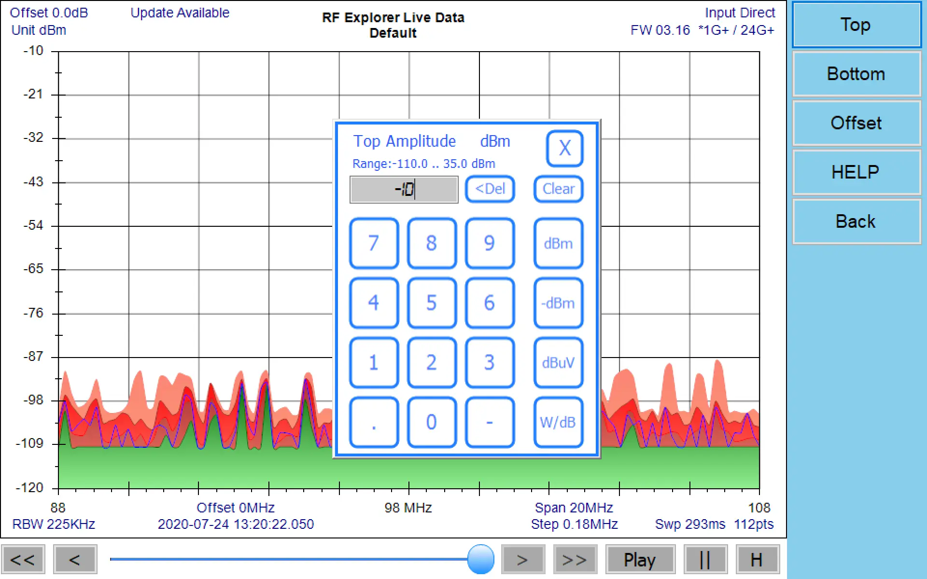The height and width of the screenshot is (579, 927).
Task: Click the -10 axis label
Action: point(33,51)
